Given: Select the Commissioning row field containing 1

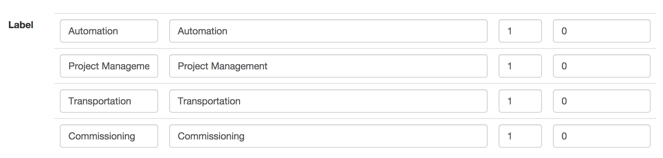Looking at the screenshot, I should (520, 136).
